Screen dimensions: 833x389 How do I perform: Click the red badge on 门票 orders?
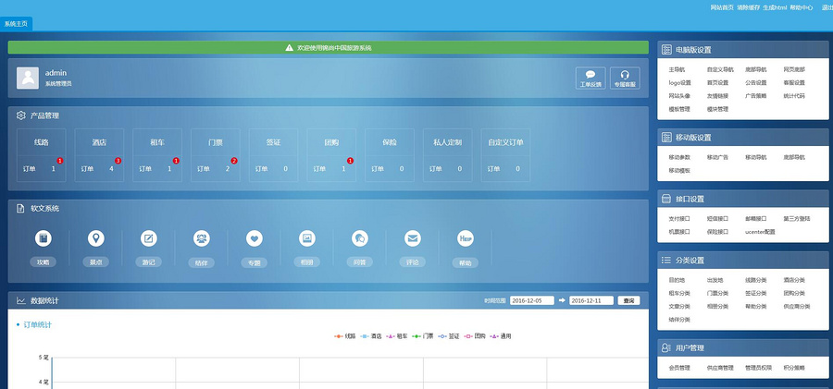(234, 160)
